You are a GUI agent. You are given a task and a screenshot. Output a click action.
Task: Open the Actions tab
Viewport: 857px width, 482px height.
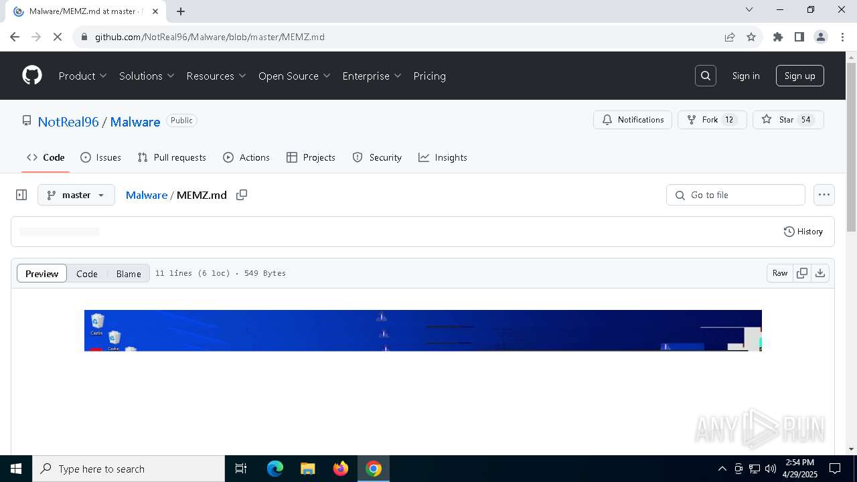[x=246, y=157]
